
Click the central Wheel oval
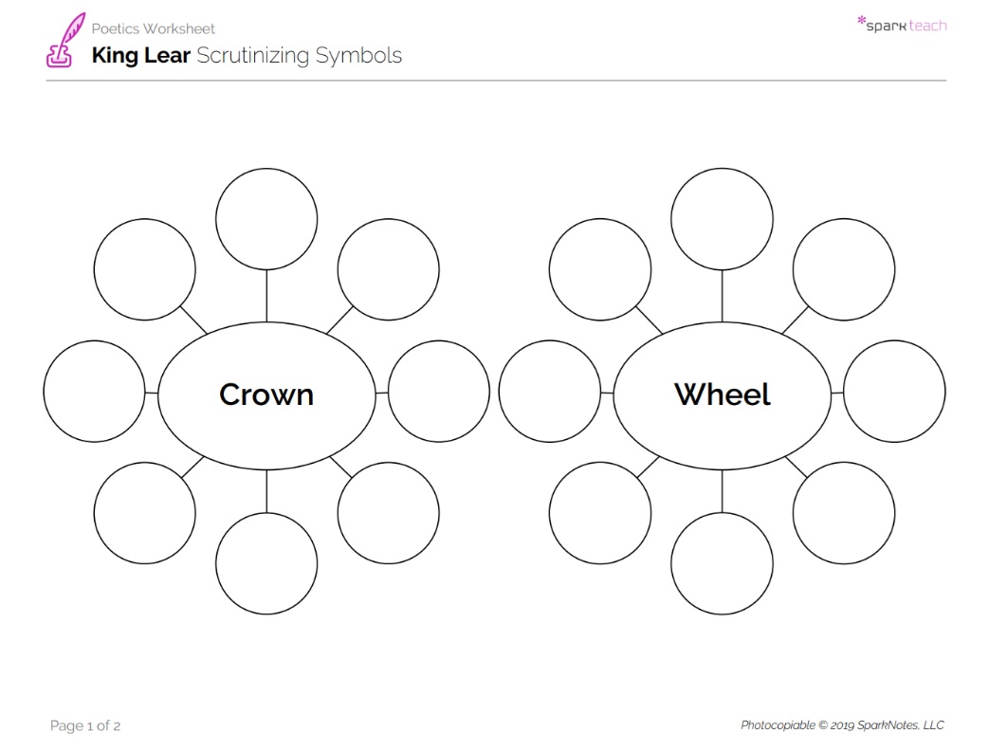[x=723, y=394]
